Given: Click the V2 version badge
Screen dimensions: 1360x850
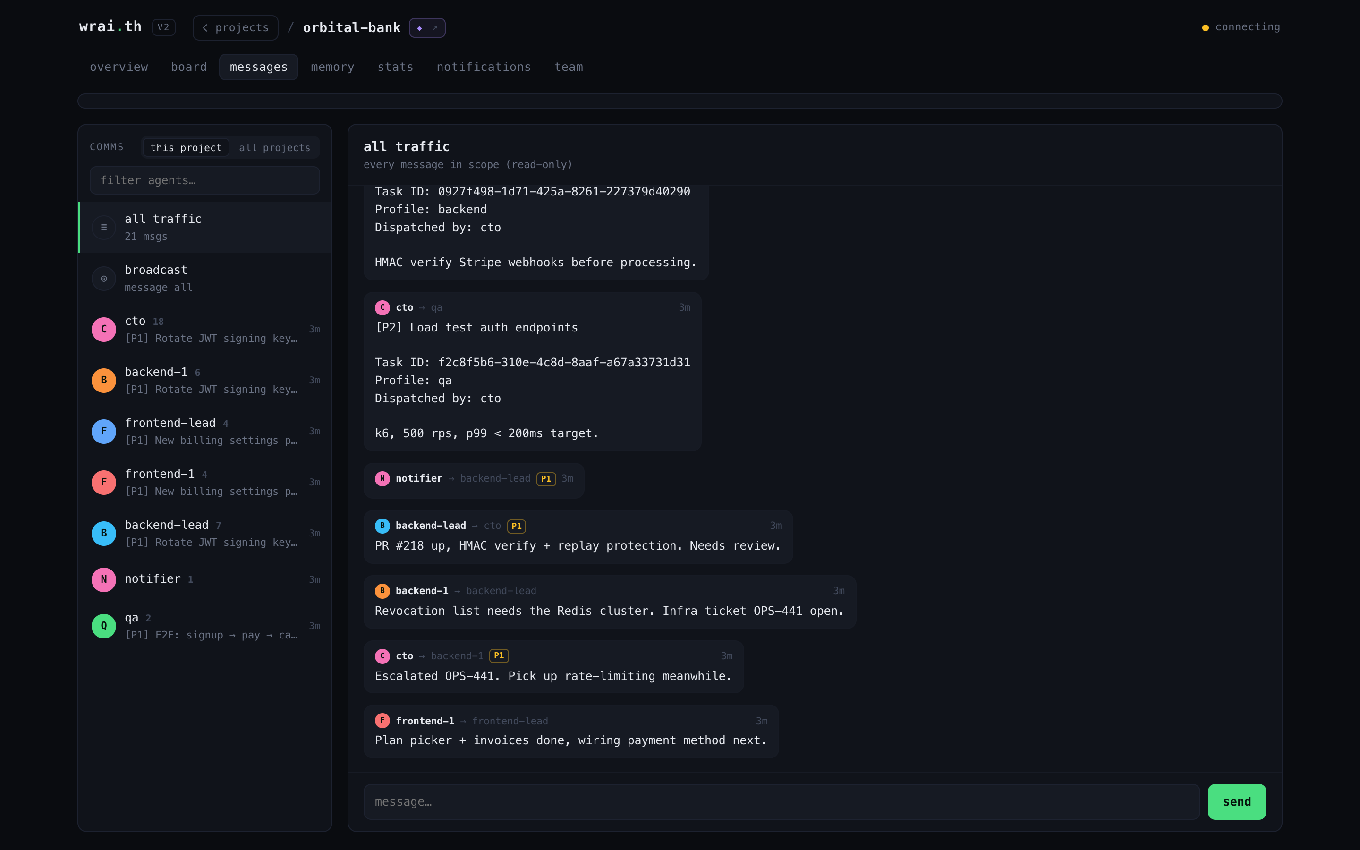Looking at the screenshot, I should [163, 27].
